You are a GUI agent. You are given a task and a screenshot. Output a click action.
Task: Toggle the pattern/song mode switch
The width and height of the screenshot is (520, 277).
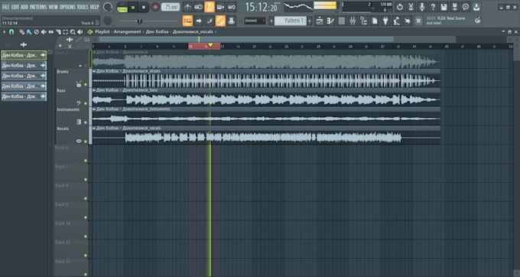tap(122, 7)
